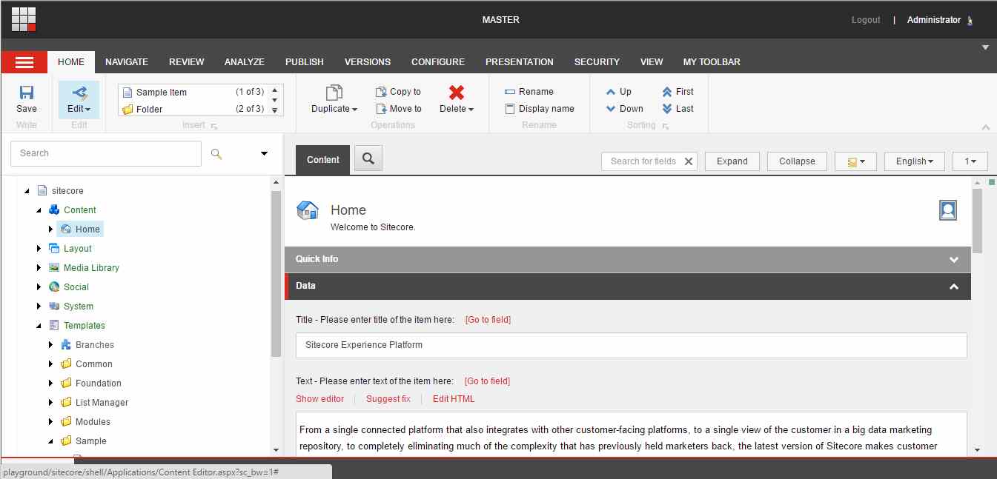Viewport: 997px width, 479px height.
Task: Move item Down in sorting
Action: tap(625, 109)
